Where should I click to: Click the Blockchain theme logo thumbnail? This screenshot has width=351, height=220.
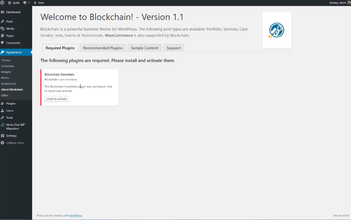point(276,31)
